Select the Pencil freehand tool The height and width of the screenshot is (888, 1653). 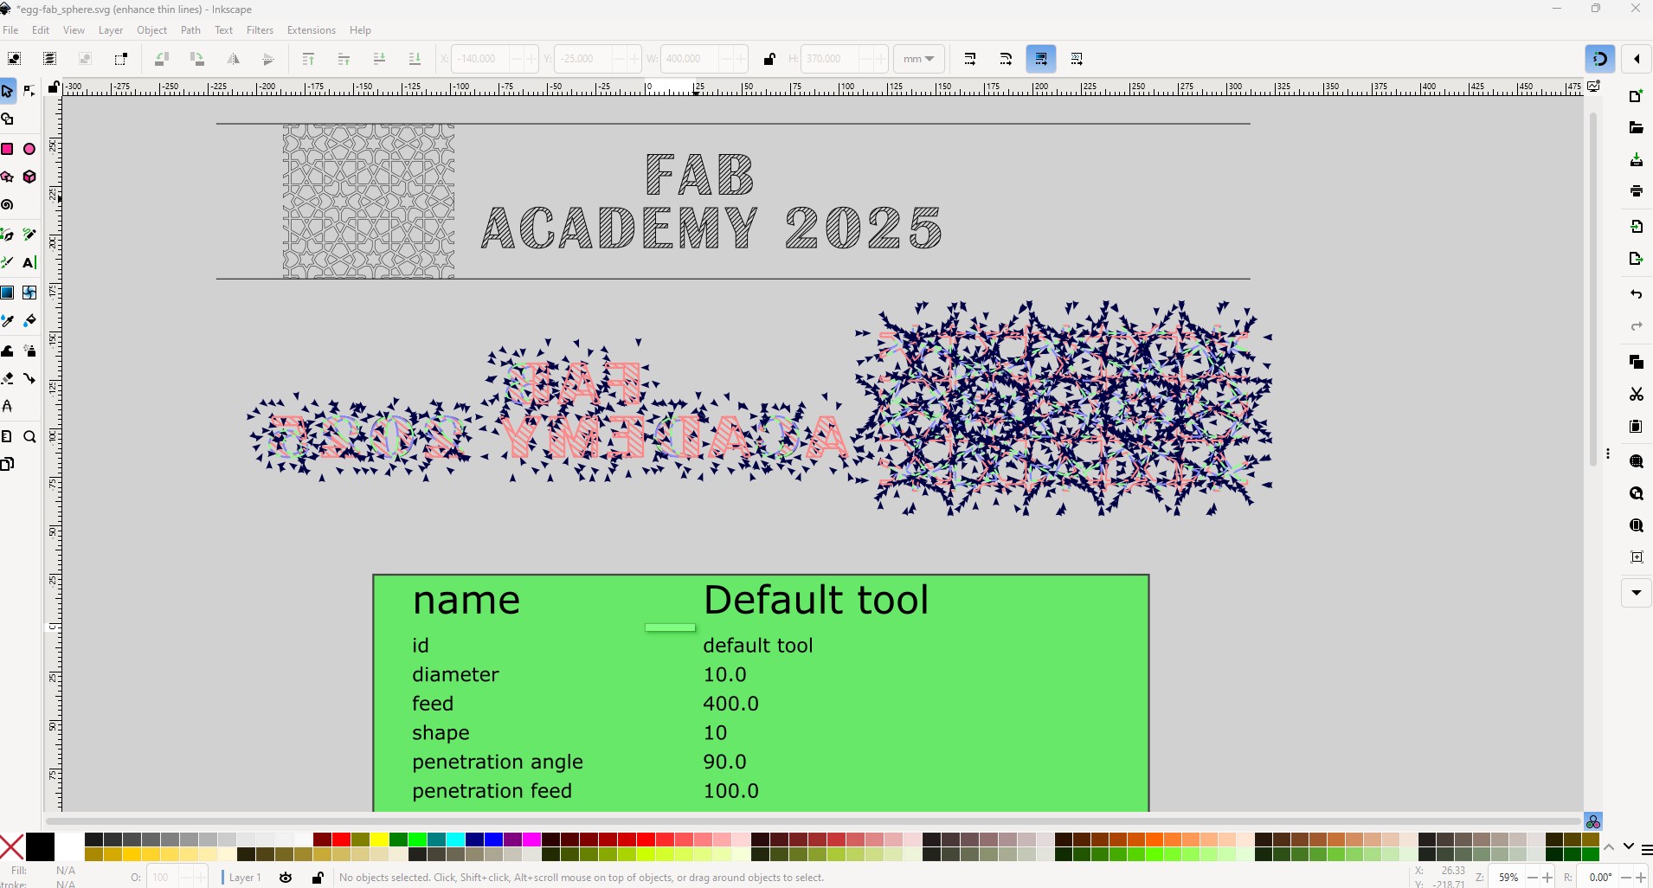coord(29,235)
